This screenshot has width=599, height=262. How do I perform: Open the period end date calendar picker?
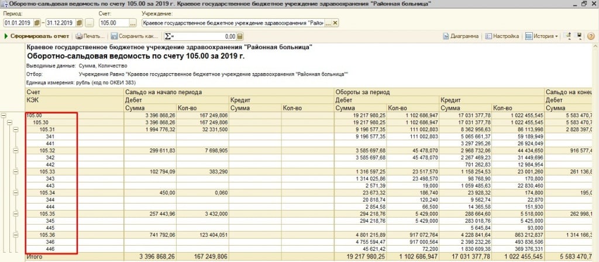click(79, 23)
